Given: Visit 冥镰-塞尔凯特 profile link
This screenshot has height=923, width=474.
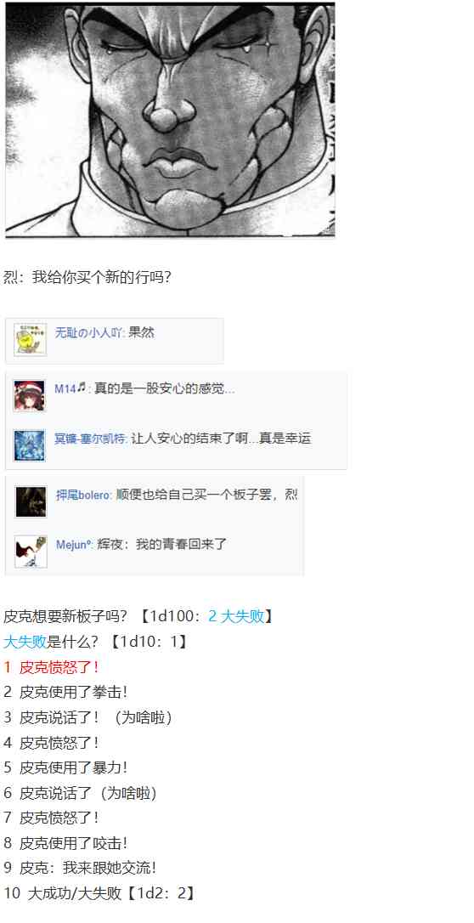Looking at the screenshot, I should point(91,439).
